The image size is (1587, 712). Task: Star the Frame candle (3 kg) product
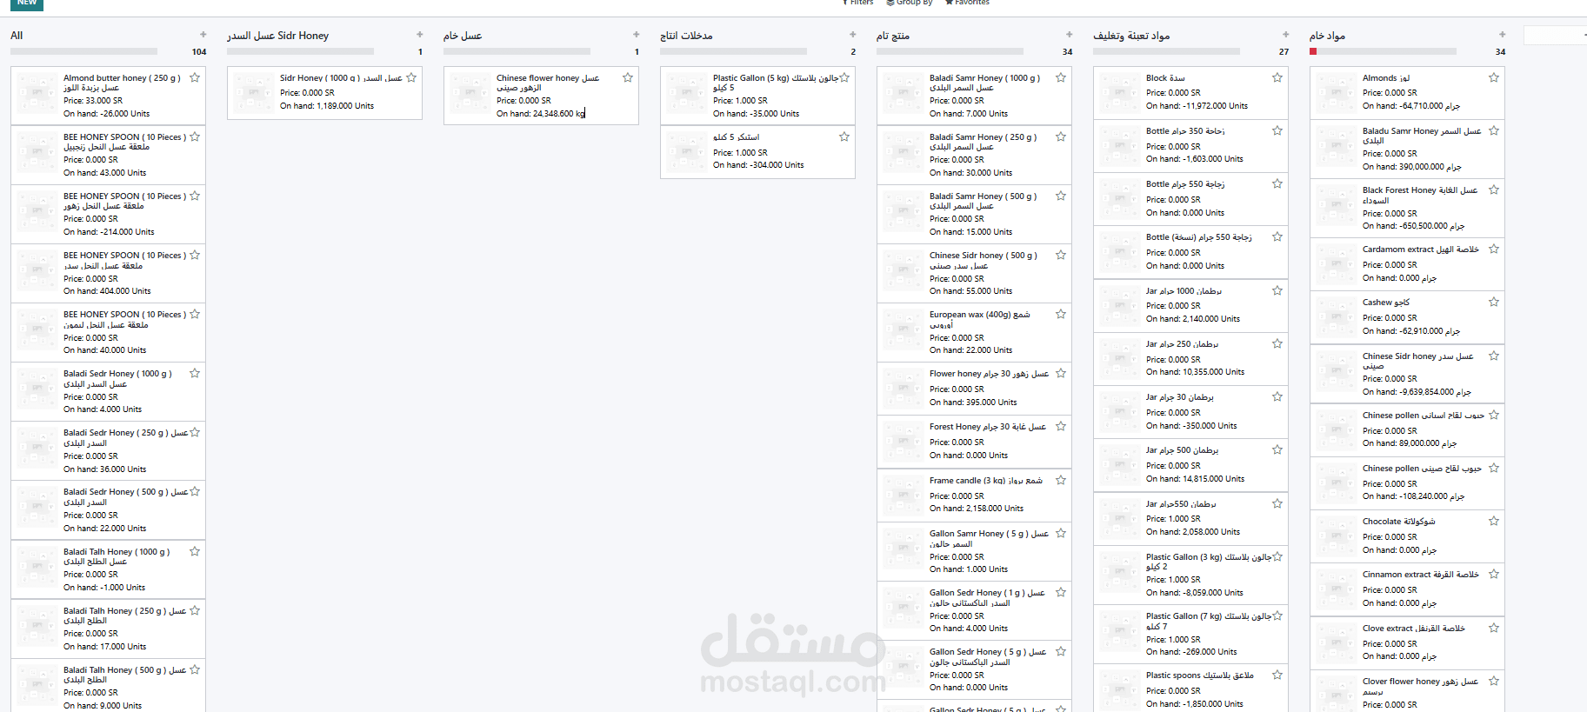1061,480
